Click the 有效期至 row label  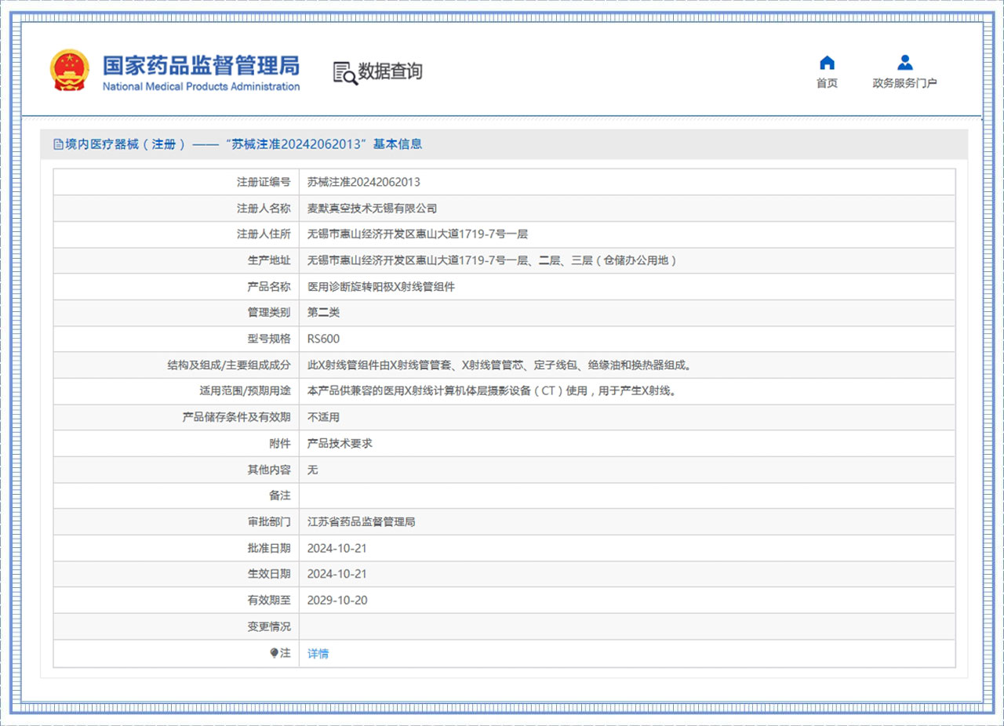tap(269, 601)
